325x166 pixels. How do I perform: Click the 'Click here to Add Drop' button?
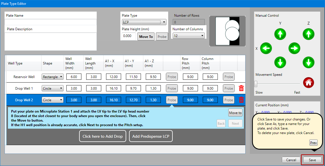[102, 136]
